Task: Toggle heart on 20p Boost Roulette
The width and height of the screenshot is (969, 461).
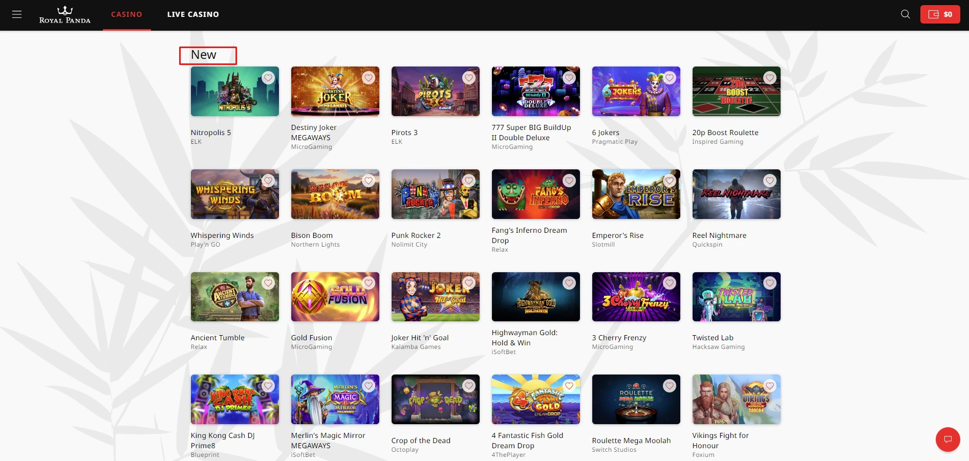Action: point(770,78)
